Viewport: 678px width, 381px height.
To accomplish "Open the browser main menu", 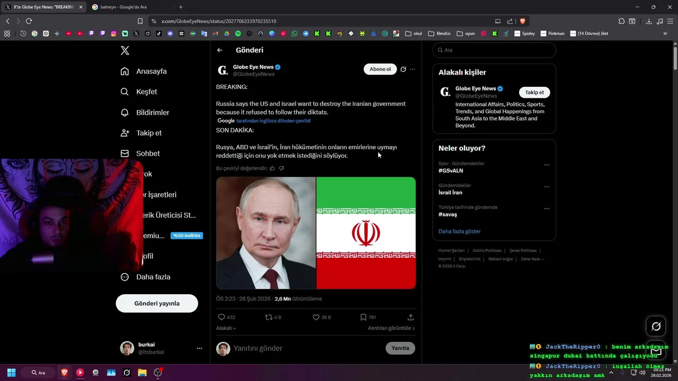I will (670, 21).
